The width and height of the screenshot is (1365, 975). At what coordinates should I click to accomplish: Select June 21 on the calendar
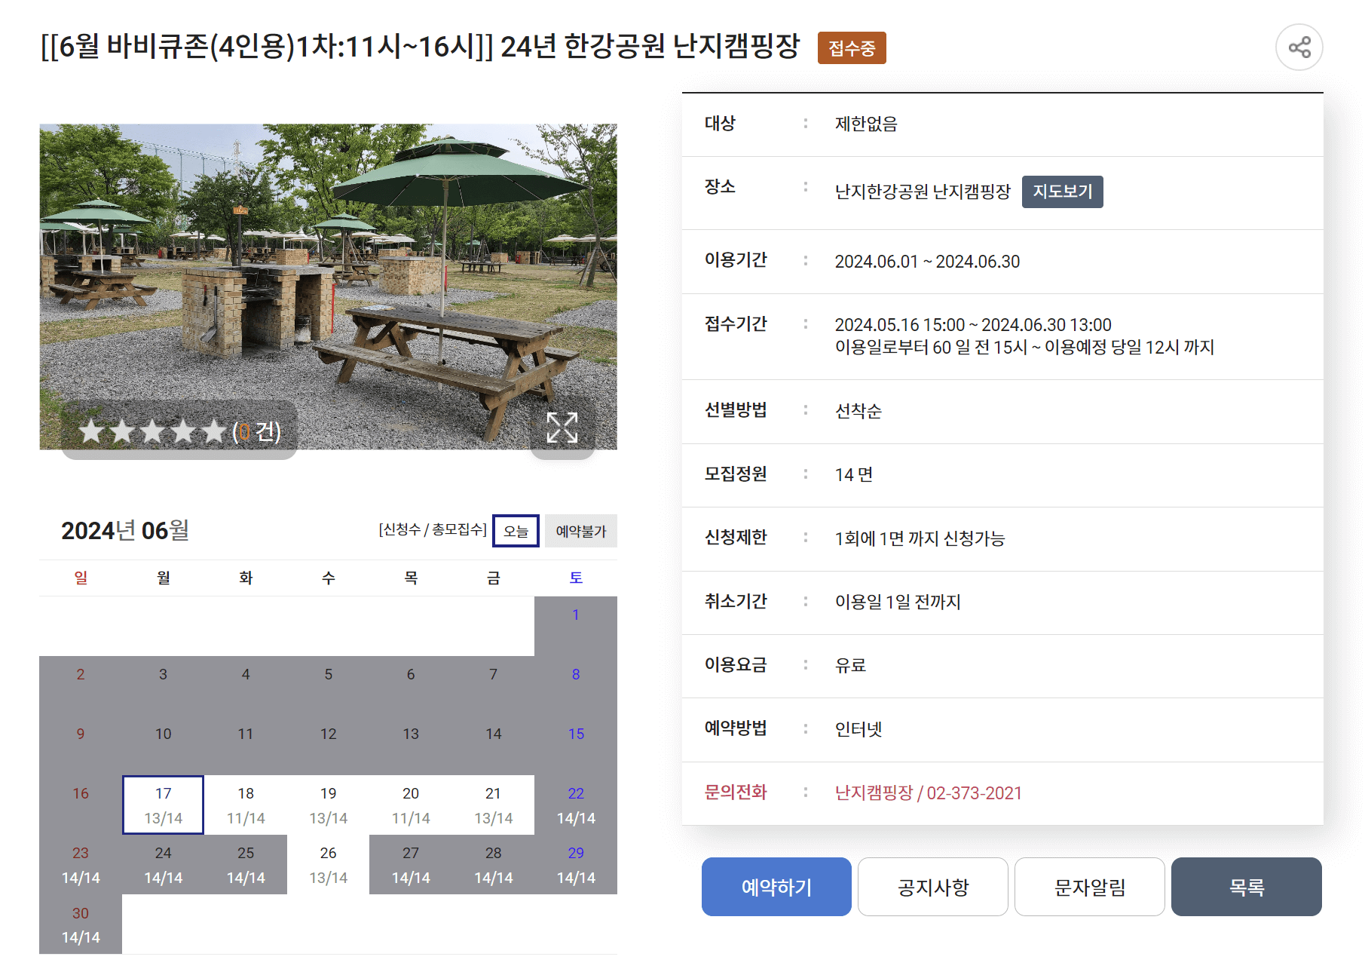[x=494, y=804]
